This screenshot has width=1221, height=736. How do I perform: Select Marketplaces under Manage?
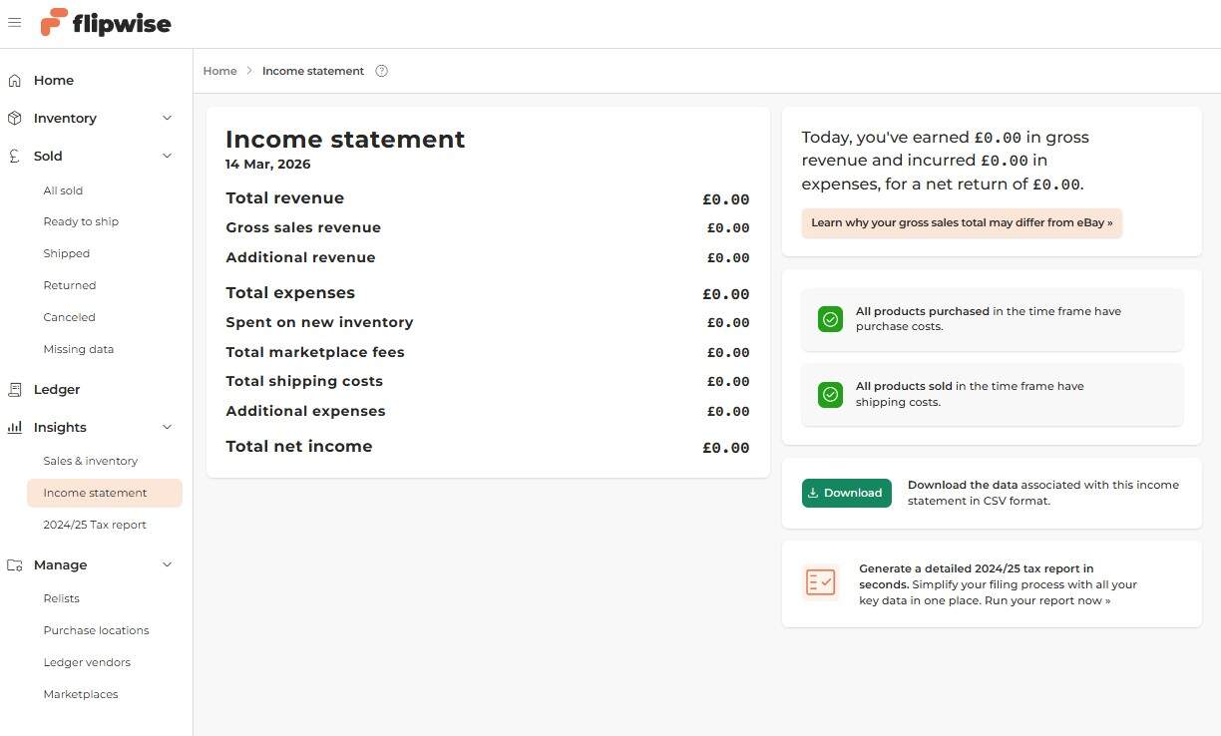(80, 694)
